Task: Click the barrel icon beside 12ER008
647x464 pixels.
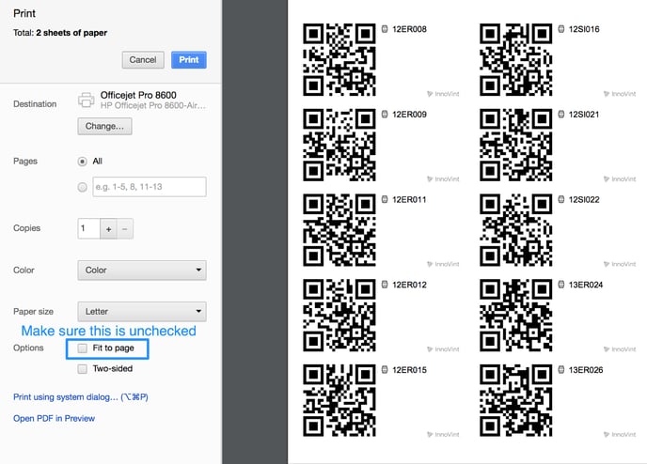Action: point(385,29)
